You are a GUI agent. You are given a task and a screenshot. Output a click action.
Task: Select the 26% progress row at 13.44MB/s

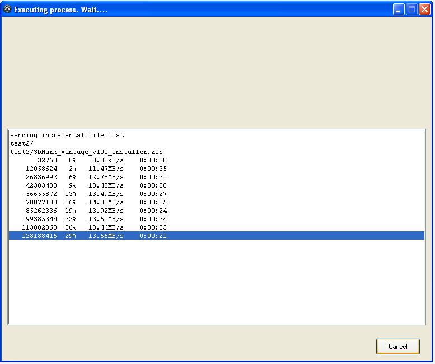pyautogui.click(x=88, y=228)
